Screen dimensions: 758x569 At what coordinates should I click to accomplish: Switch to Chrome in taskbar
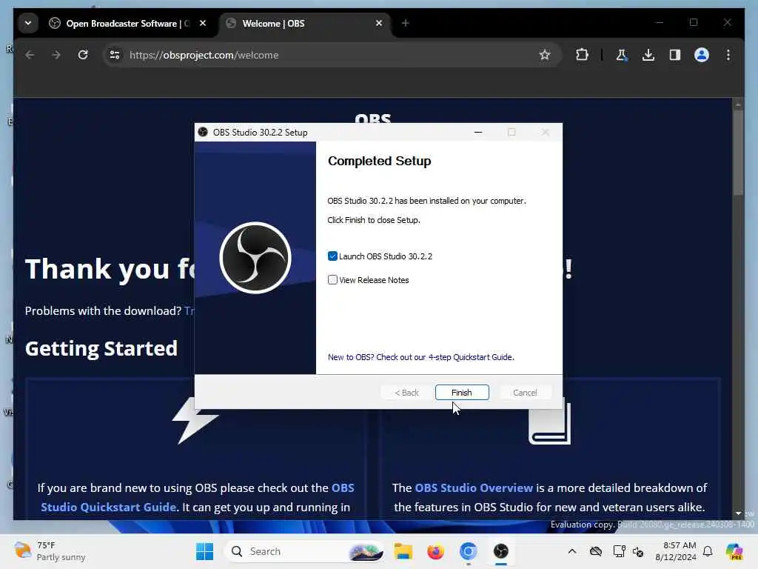pyautogui.click(x=468, y=551)
